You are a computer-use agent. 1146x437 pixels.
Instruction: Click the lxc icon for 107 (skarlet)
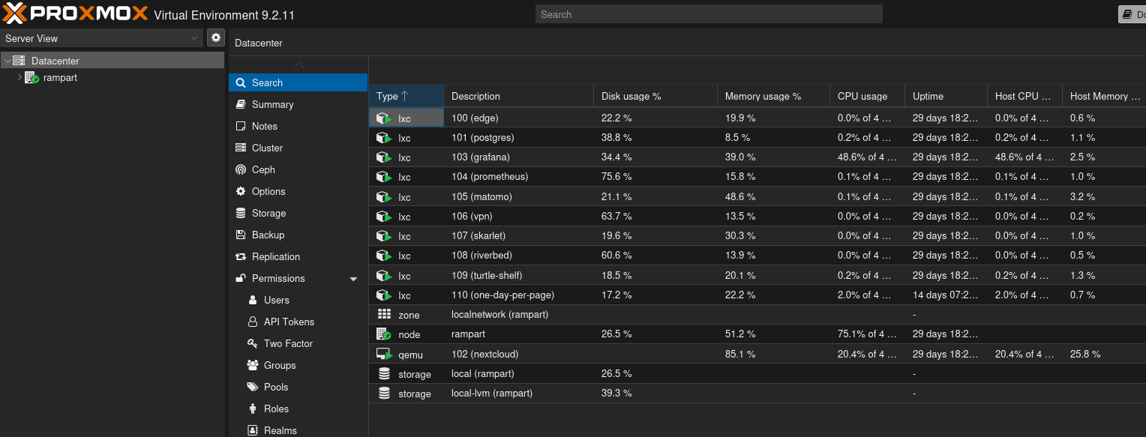(x=384, y=236)
